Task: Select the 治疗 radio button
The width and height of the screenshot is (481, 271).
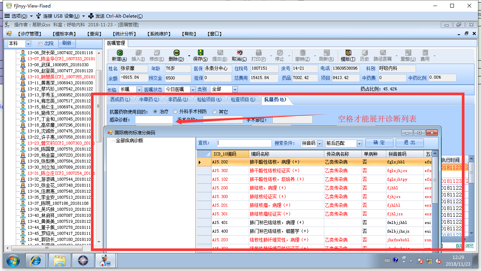Action: 155,112
